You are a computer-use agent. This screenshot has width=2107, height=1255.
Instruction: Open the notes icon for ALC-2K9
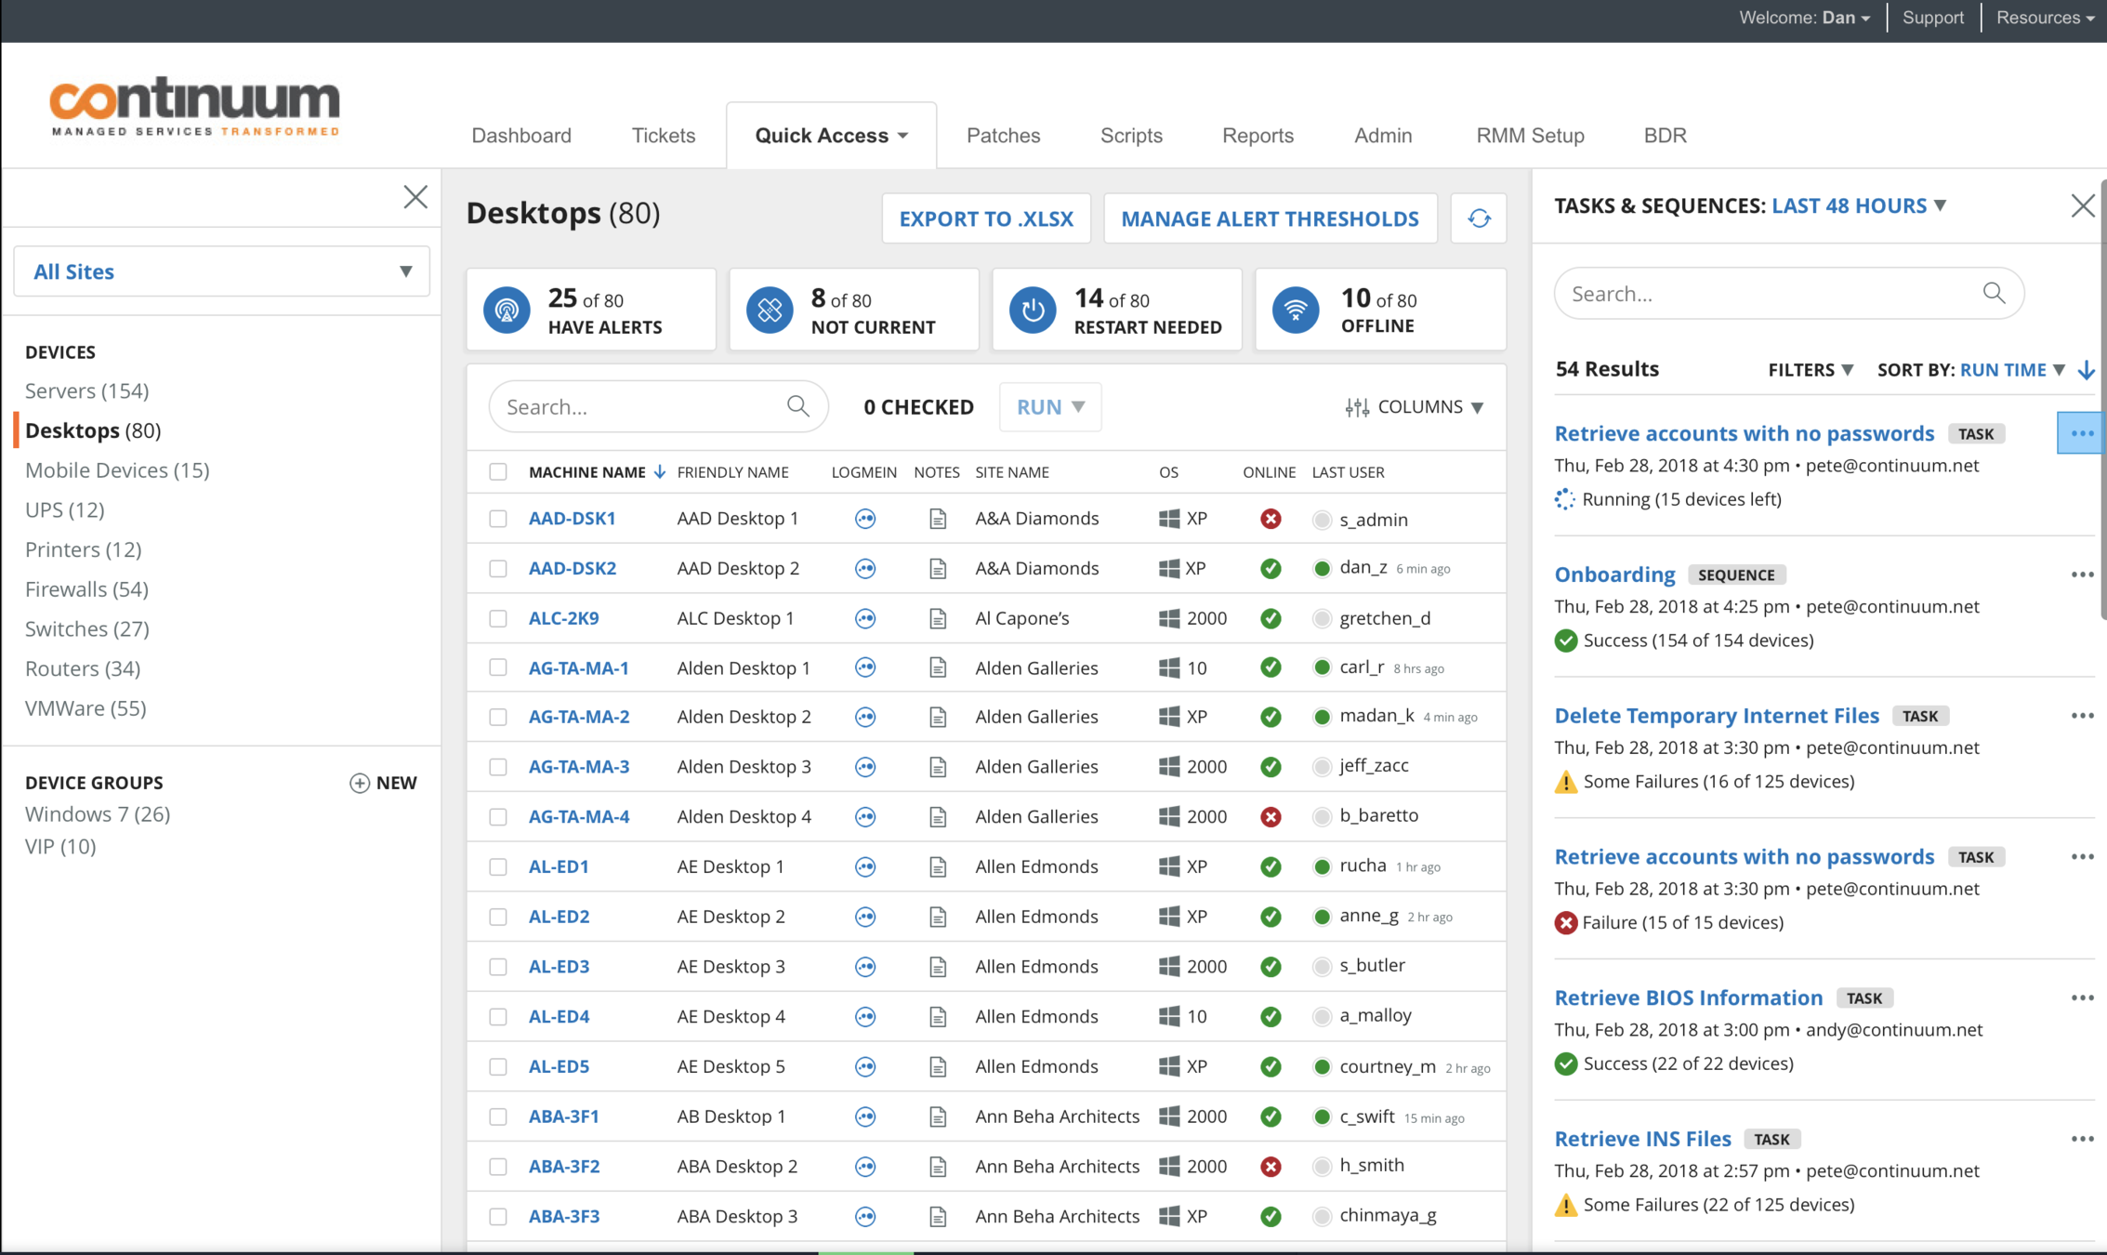click(937, 618)
